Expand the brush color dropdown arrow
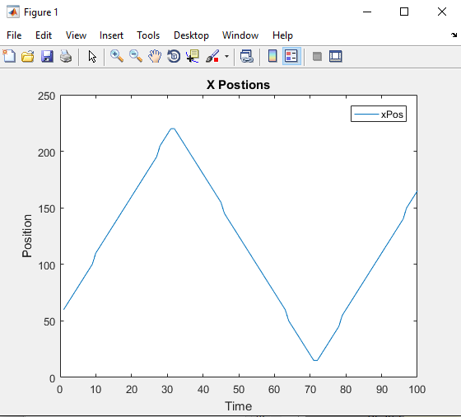 click(x=226, y=56)
